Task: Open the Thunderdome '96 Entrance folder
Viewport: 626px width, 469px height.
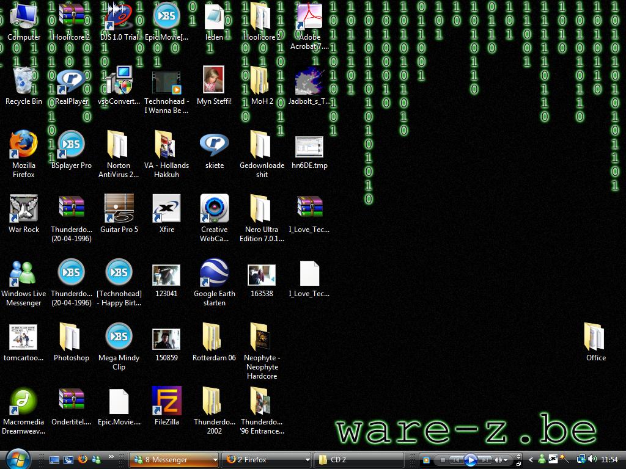Action: [x=262, y=411]
